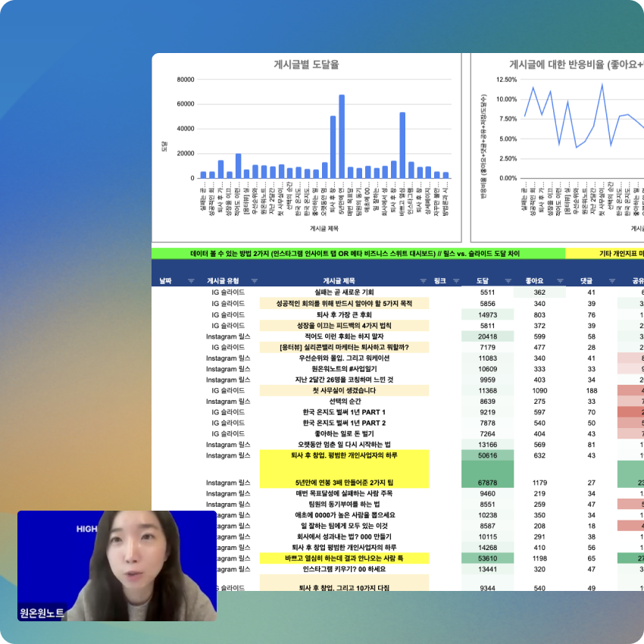Select the IG 슬라이드 cell in the 5511 row
Viewport: 644px width, 644px height.
click(x=228, y=292)
